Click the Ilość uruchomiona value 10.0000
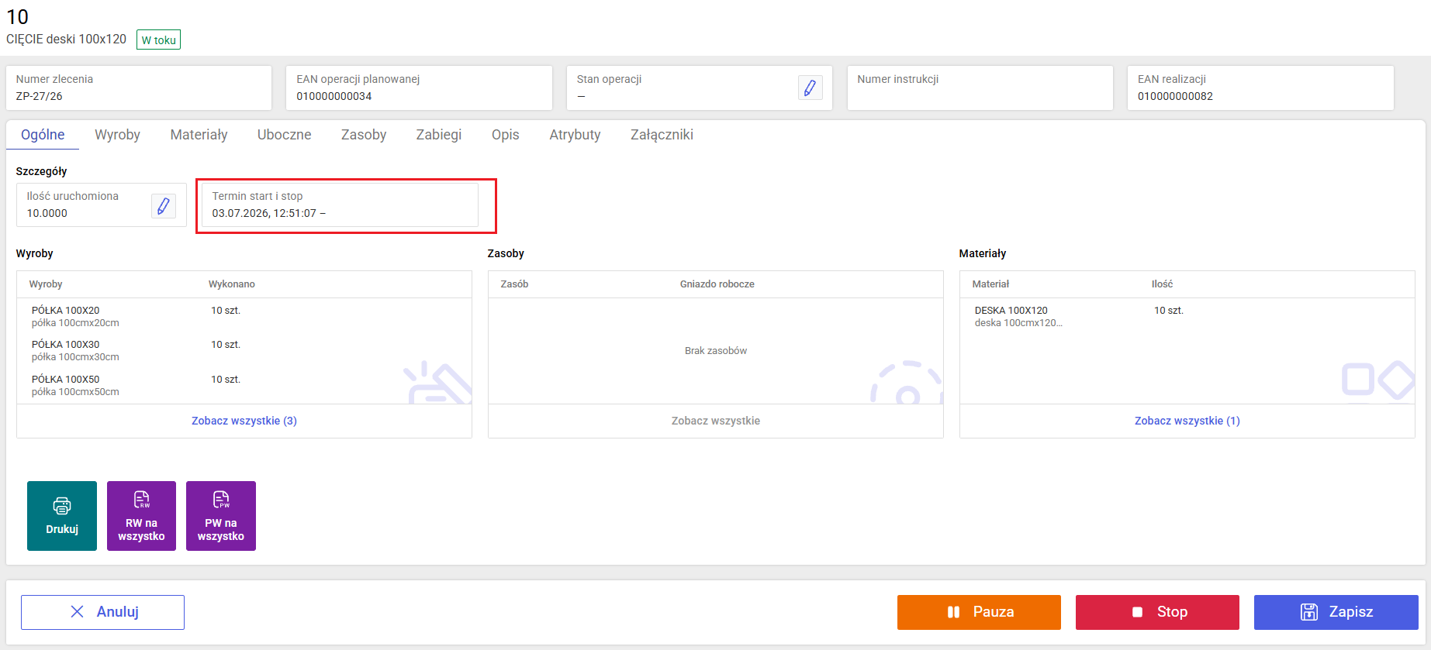Viewport: 1431px width, 650px height. point(47,213)
